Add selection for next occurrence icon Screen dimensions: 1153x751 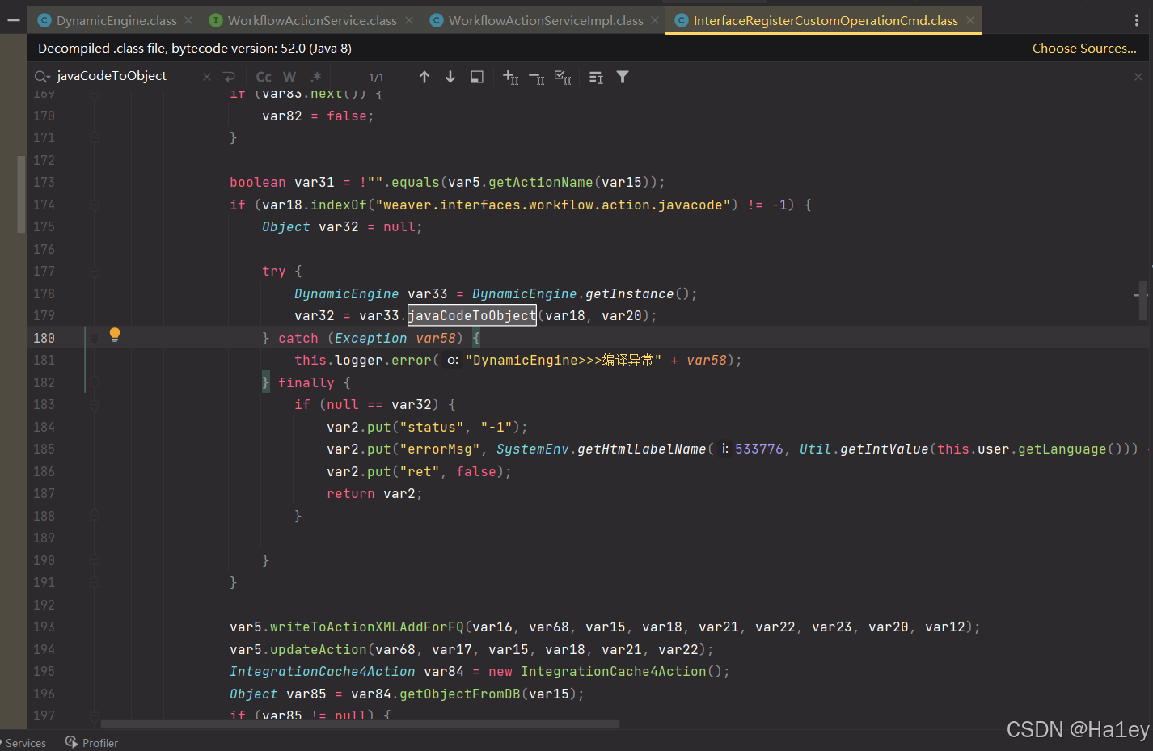[511, 77]
